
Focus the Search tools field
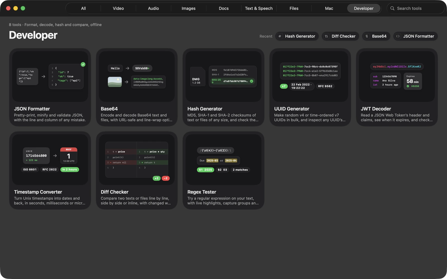pos(415,8)
